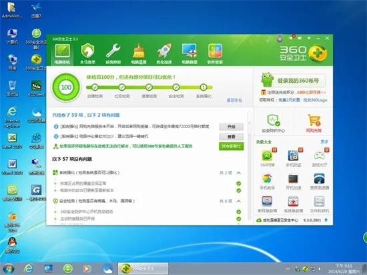The width and height of the screenshot is (367, 275).
Task: Click 登录我的360帐号 login button
Action: tap(298, 81)
